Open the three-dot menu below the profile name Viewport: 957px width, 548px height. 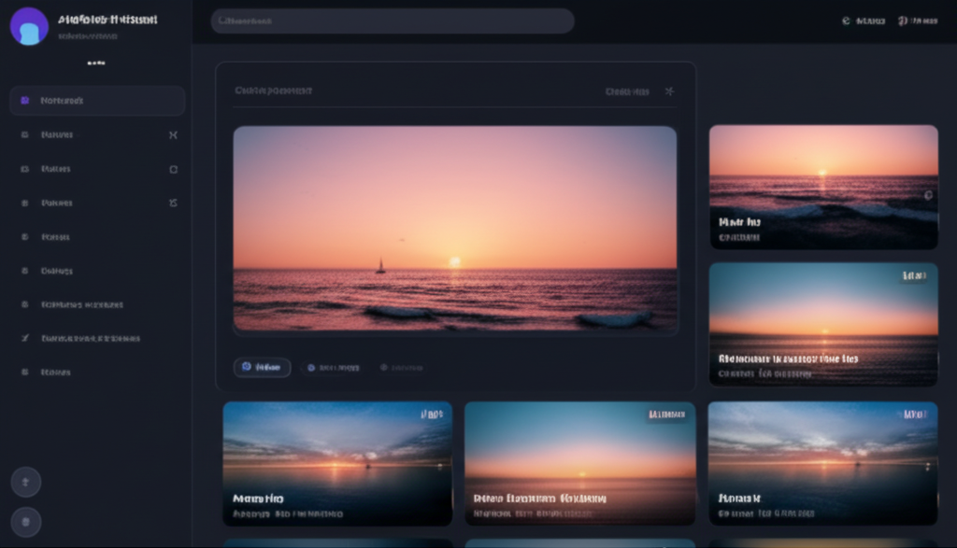click(95, 63)
